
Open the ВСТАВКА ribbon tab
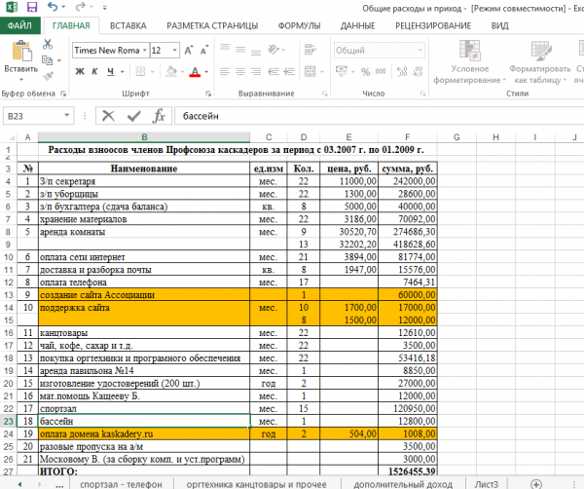tap(128, 25)
